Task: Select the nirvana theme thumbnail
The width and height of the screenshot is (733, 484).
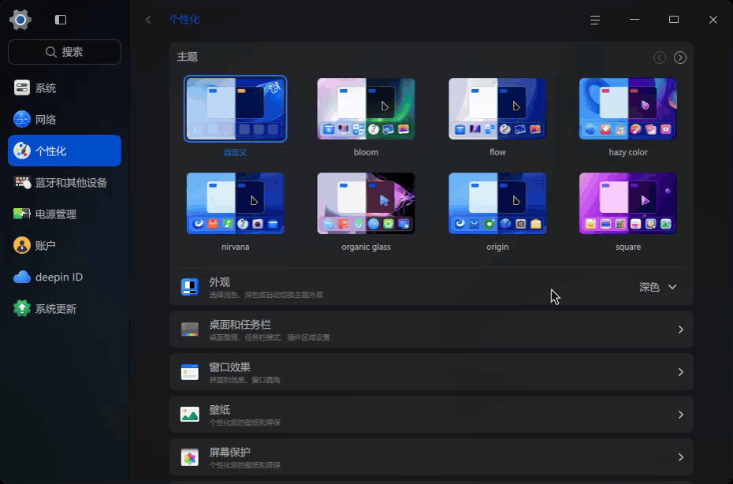Action: (x=235, y=203)
